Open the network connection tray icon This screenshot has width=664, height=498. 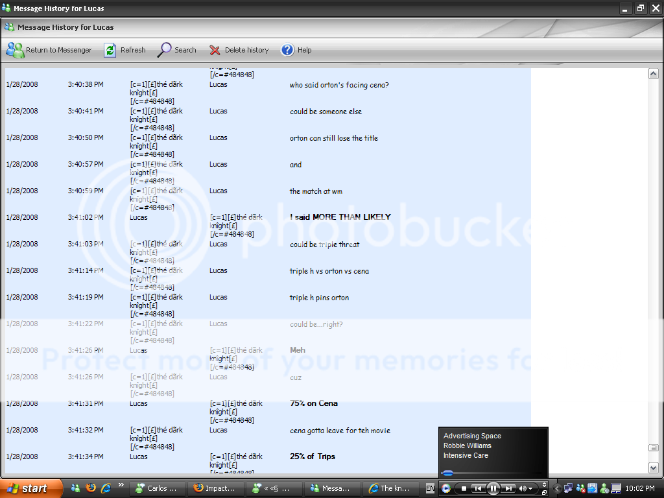click(x=568, y=488)
